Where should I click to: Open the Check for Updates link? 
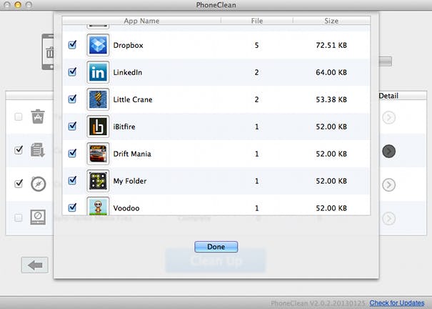click(x=397, y=303)
